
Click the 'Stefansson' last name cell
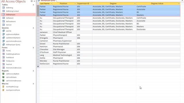(x=46, y=64)
